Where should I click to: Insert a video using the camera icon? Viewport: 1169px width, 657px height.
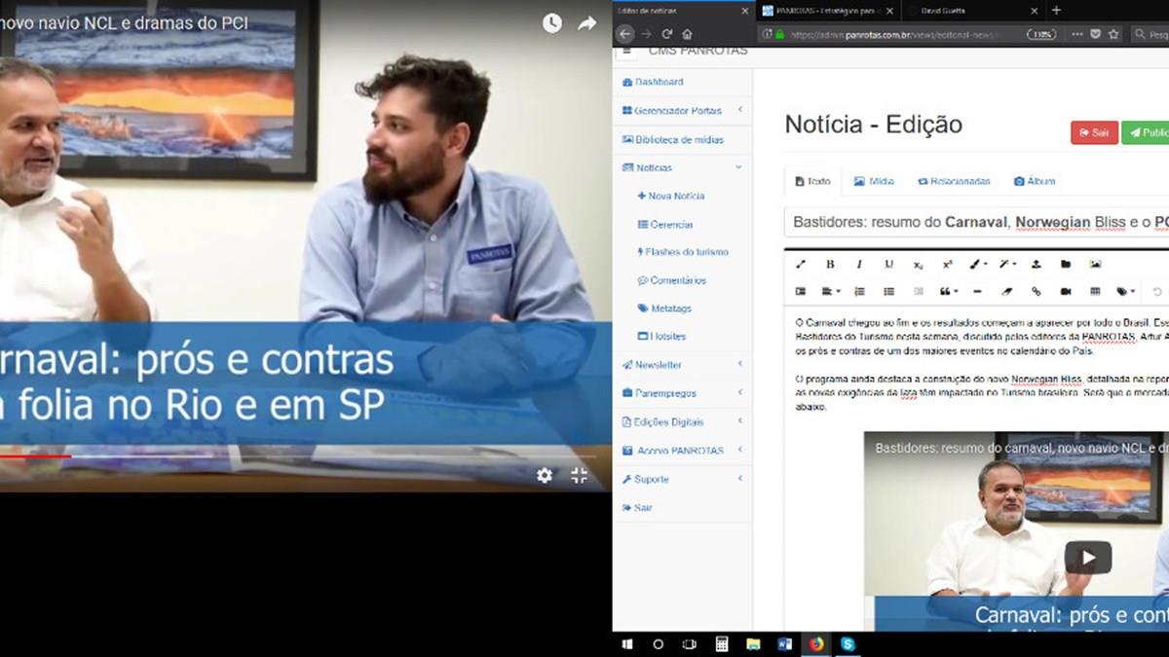tap(1066, 291)
